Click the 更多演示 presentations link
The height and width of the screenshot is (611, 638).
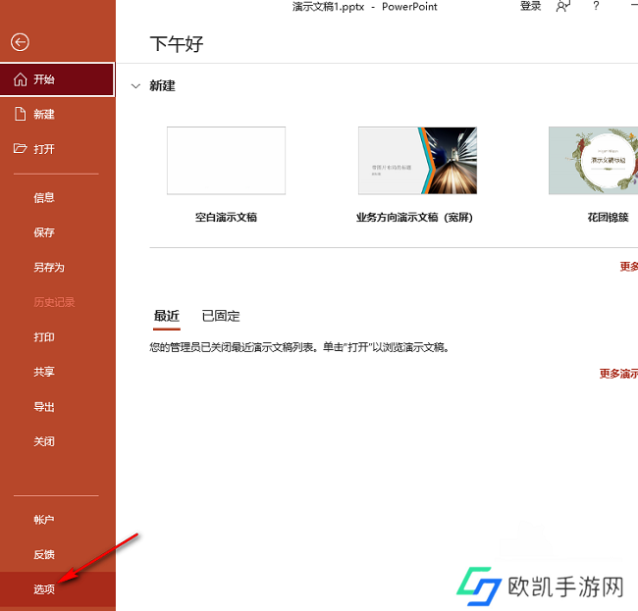pyautogui.click(x=618, y=374)
